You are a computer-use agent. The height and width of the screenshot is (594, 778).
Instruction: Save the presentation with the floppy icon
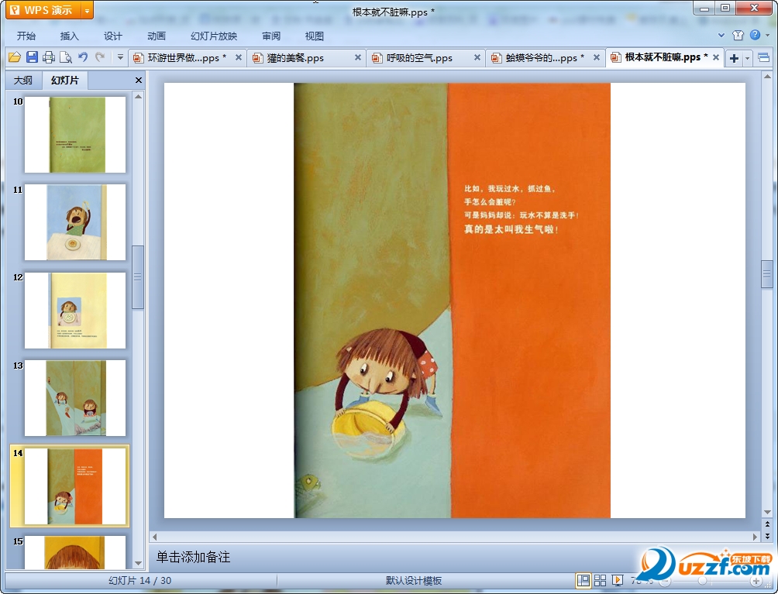[32, 57]
